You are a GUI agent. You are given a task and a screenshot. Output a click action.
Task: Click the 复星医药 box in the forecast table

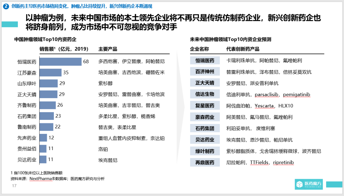point(205,105)
